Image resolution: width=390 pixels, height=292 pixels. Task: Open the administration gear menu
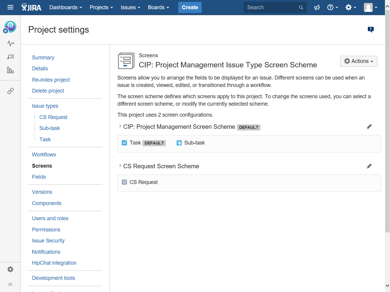[351, 7]
